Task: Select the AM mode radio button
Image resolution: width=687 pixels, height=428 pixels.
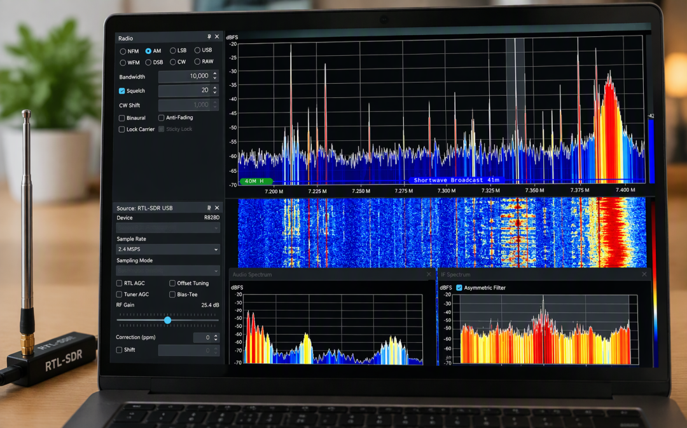Action: coord(148,51)
